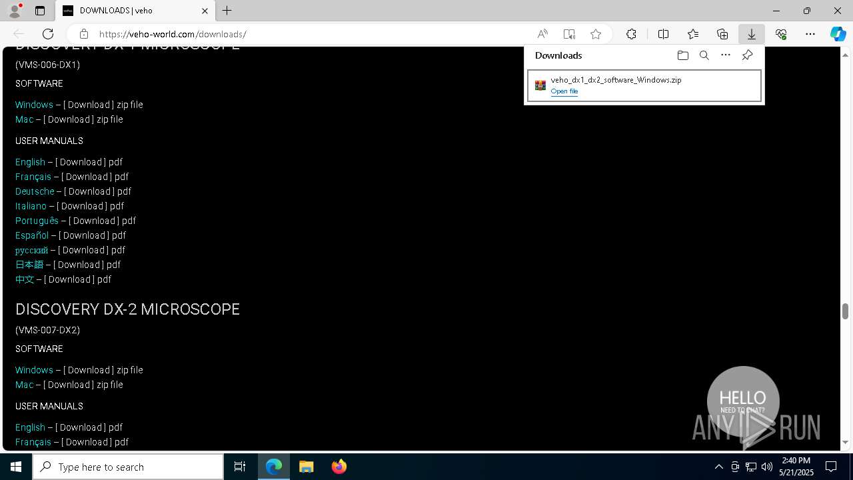Select the DOWNLOADS | veho tab
Screen dimensions: 853x480
[135, 11]
